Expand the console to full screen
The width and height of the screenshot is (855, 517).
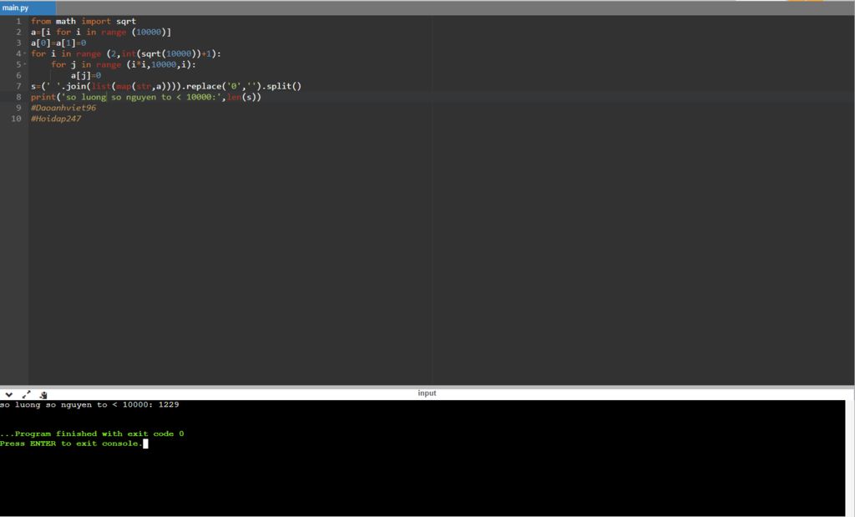26,394
